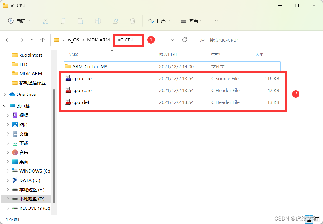
Task: Click the search box for uC-CPU
Action: (x=257, y=40)
